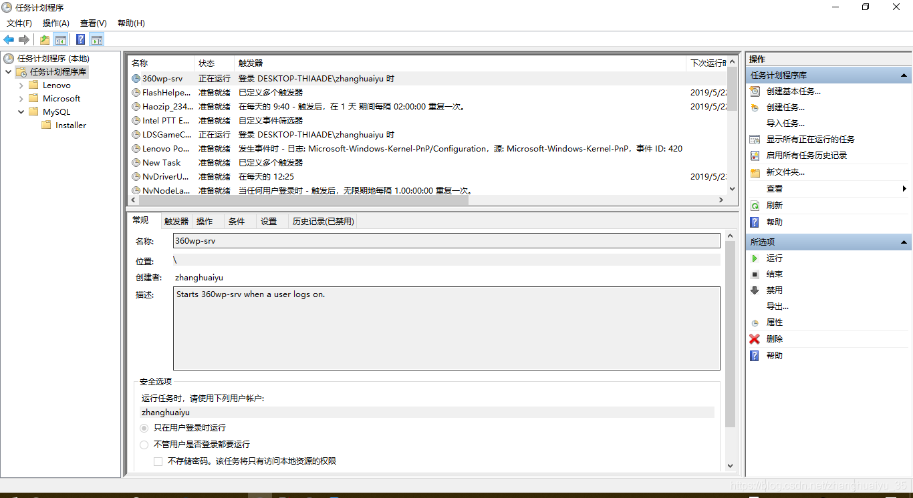Select the run only when user logged on option
This screenshot has width=913, height=498.
pyautogui.click(x=144, y=428)
